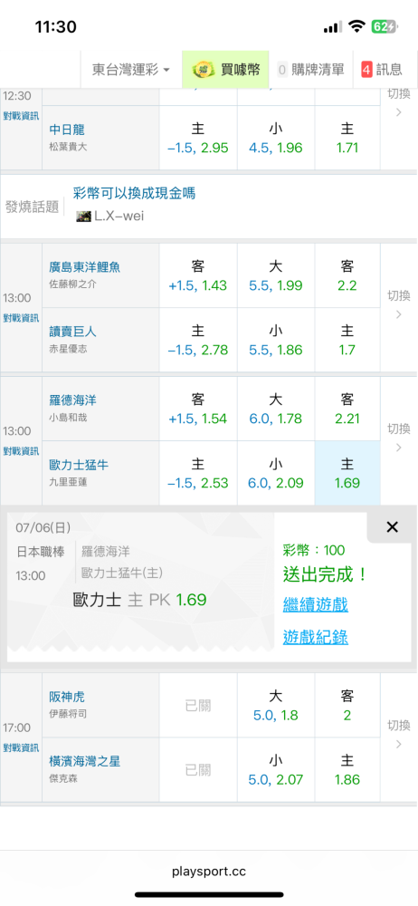Tap the L.X-wei avatar thumbnail
Screen dimensions: 418x906
point(84,217)
